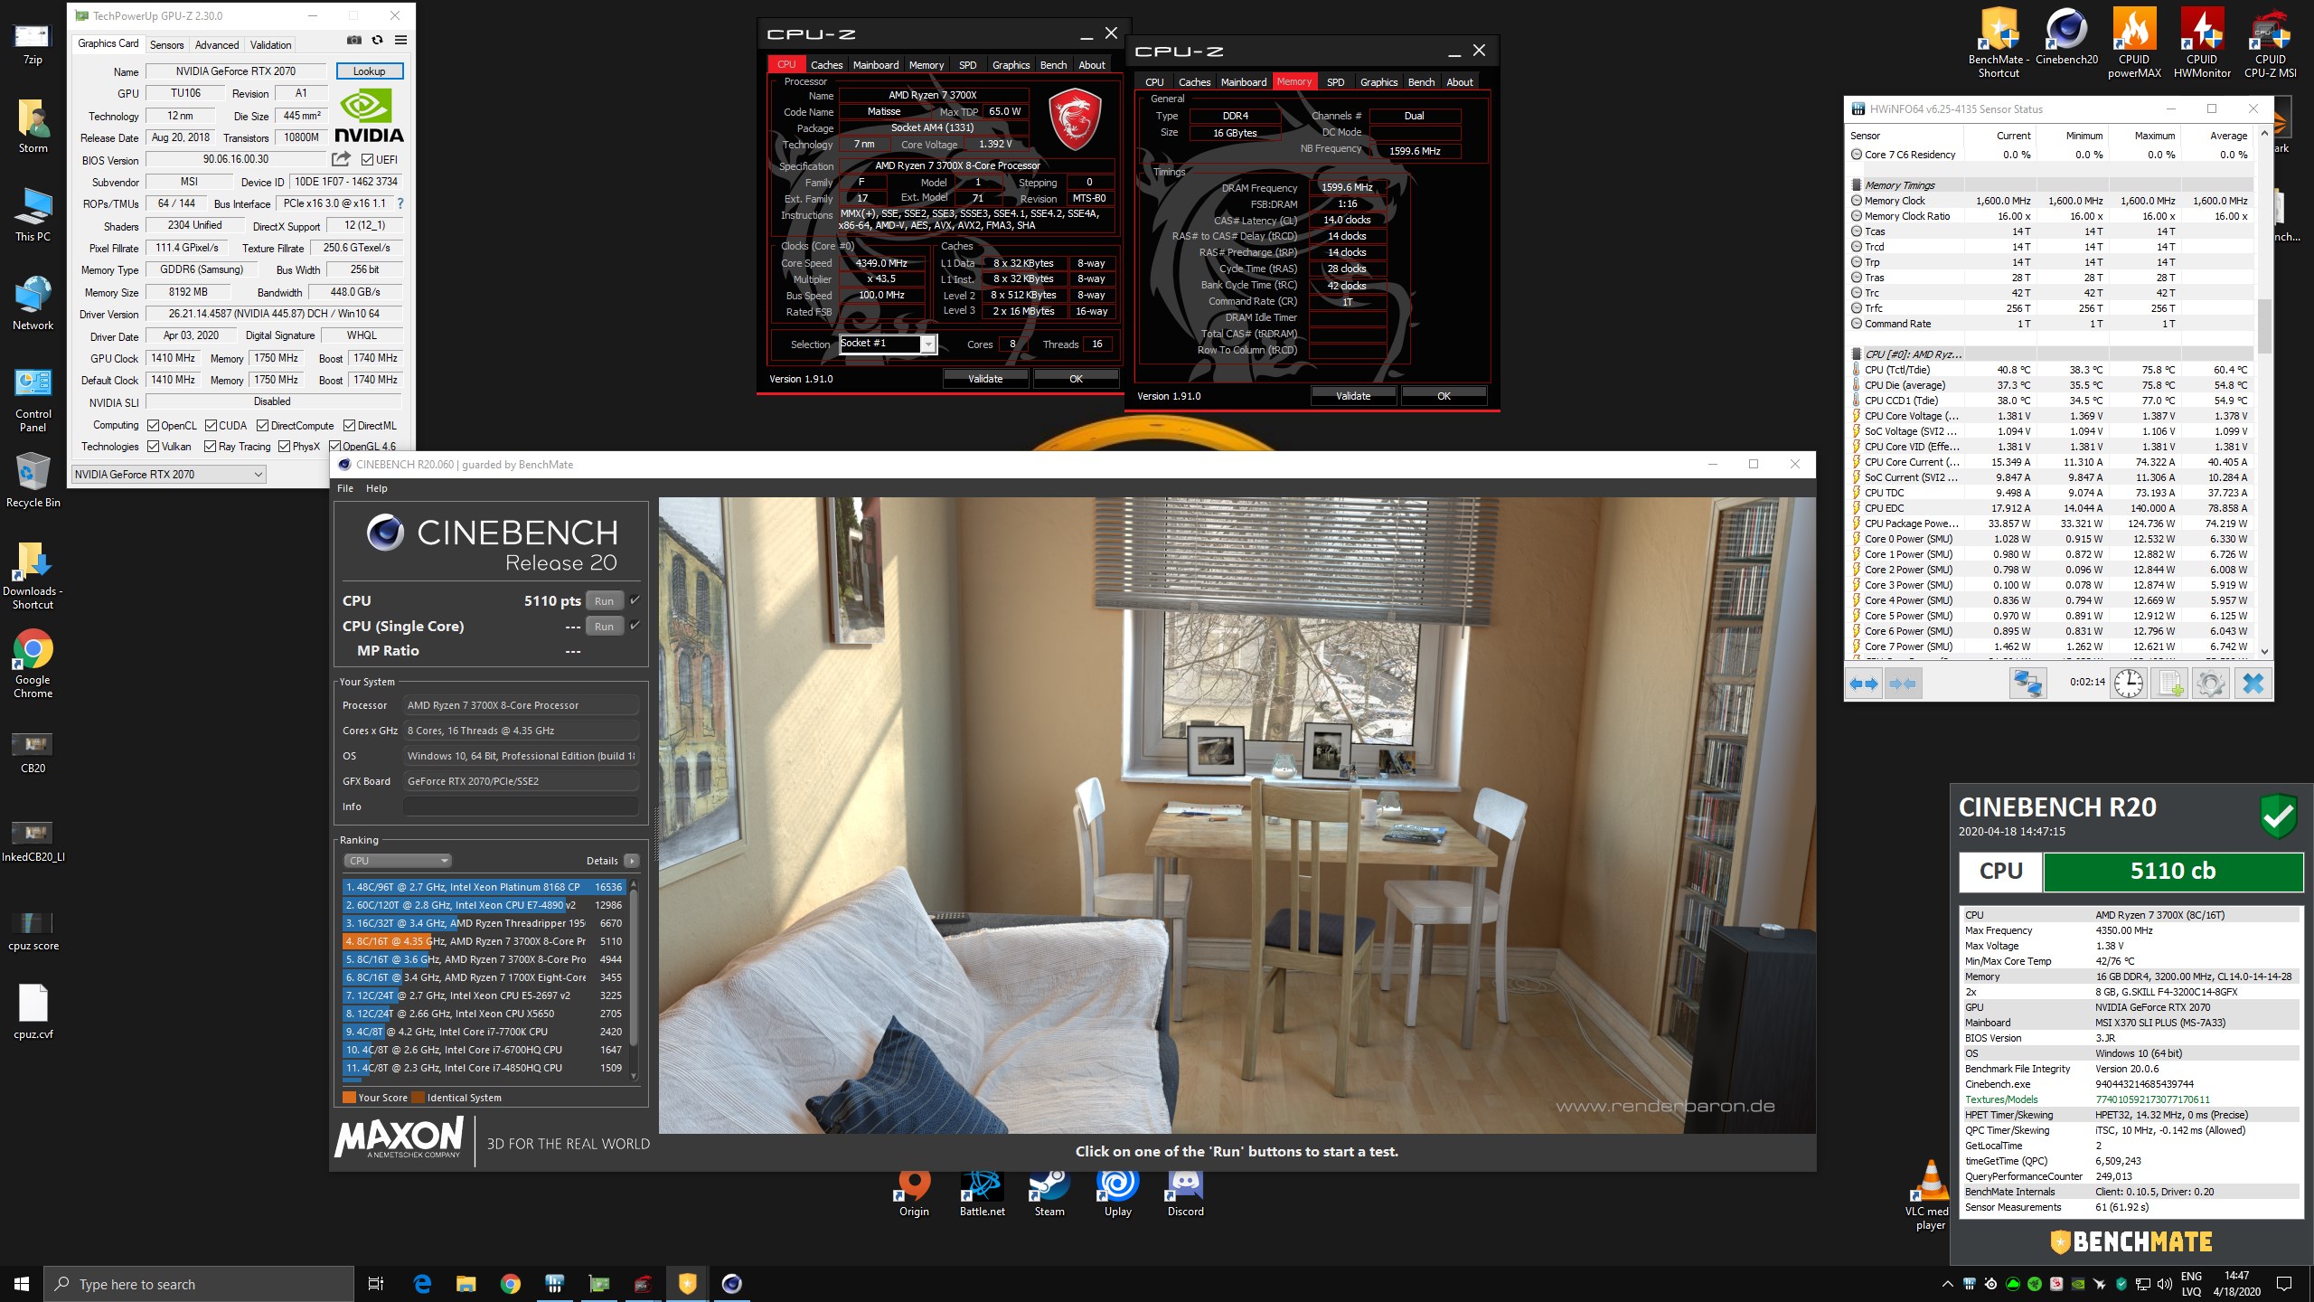Open the BenchMate Shortcut desktop icon
The image size is (2314, 1302).
point(1999,43)
